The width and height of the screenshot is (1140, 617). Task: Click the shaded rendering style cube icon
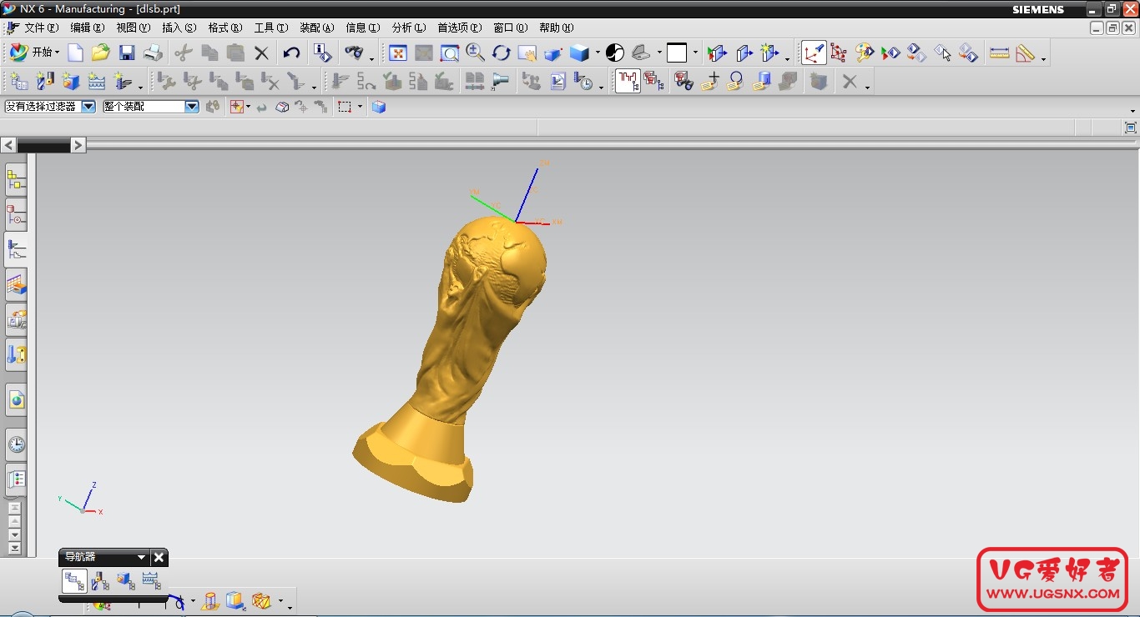click(579, 53)
